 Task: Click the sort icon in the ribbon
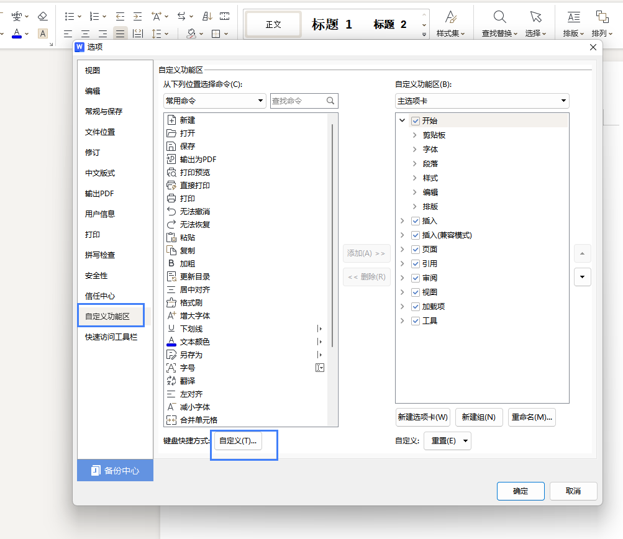[x=207, y=16]
